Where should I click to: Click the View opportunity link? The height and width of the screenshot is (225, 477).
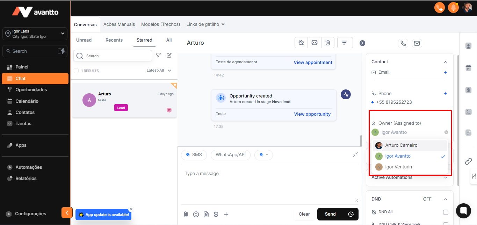tap(312, 114)
